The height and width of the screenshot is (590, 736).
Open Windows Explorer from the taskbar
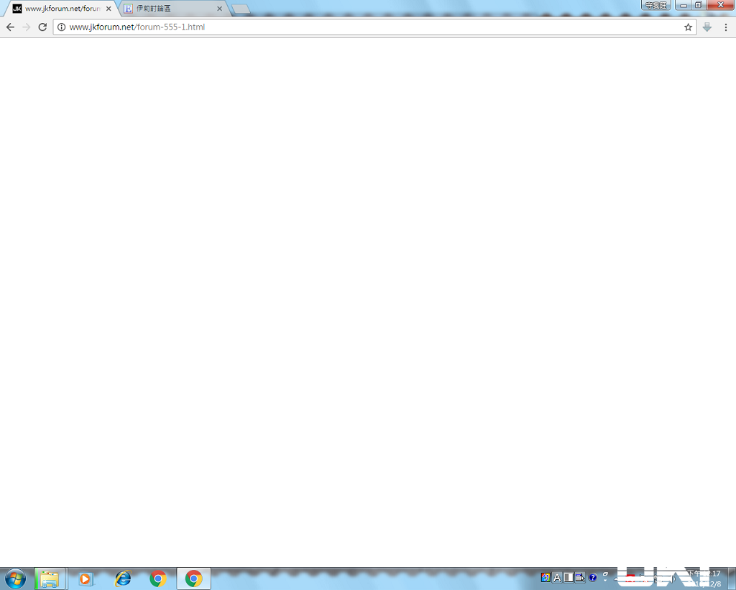(x=50, y=578)
